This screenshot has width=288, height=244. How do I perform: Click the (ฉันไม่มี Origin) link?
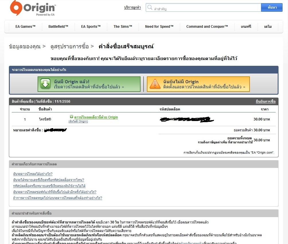[x=78, y=121]
